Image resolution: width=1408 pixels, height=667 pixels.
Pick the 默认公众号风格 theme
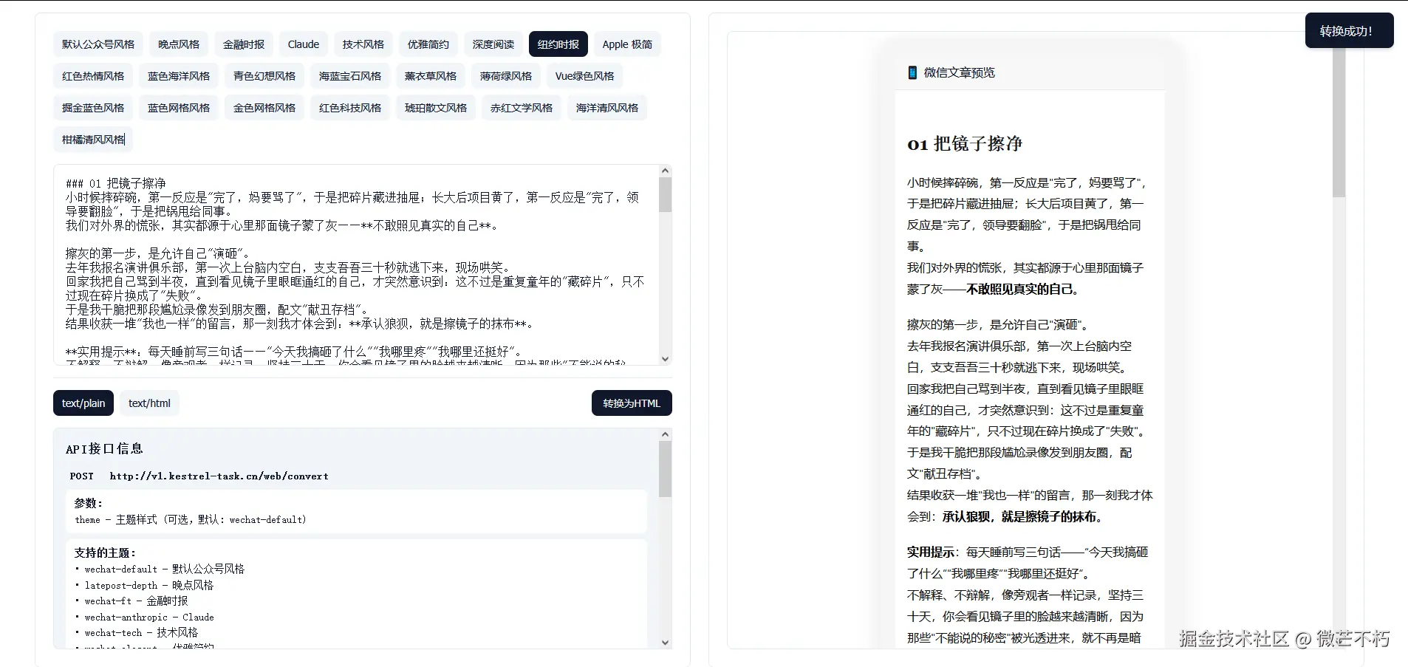[x=98, y=44]
